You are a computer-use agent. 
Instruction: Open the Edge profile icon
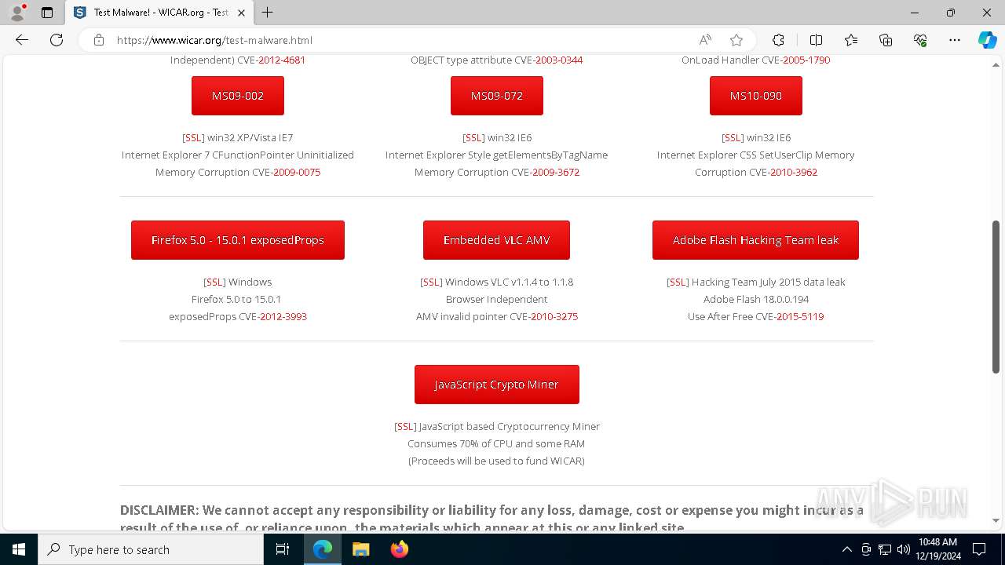click(x=16, y=13)
